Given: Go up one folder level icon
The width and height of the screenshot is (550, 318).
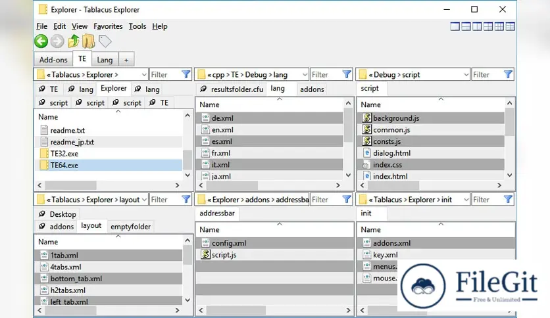Looking at the screenshot, I should (x=73, y=41).
